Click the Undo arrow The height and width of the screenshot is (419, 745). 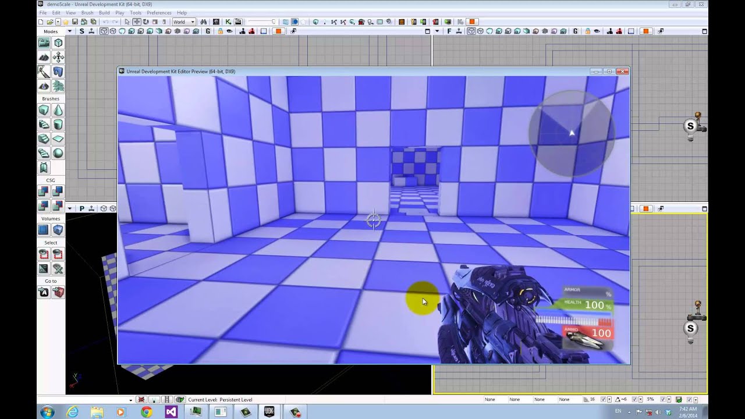pos(106,22)
